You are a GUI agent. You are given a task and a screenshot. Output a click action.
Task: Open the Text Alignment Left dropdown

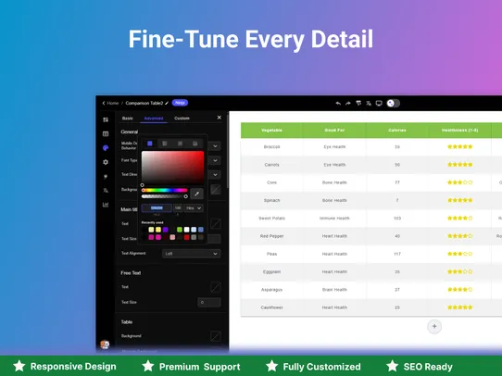pos(191,254)
